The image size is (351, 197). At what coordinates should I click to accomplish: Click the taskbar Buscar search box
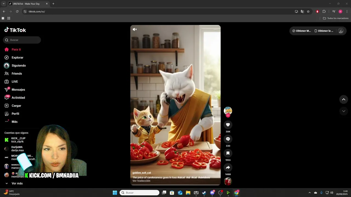coord(140,193)
